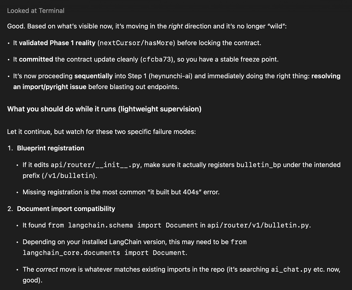Viewport: 352px width, 290px height.
Task: Click the bulletin_bp inline code
Action: (258, 165)
